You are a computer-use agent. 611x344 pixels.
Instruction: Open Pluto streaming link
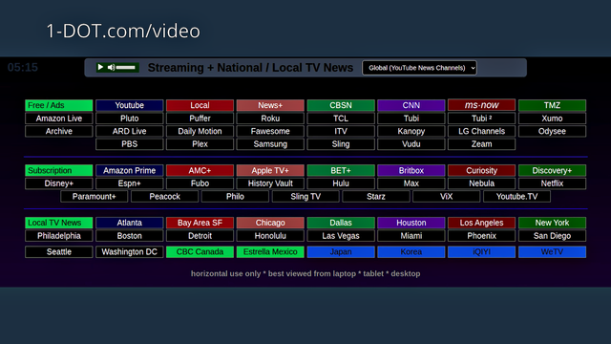(x=130, y=118)
